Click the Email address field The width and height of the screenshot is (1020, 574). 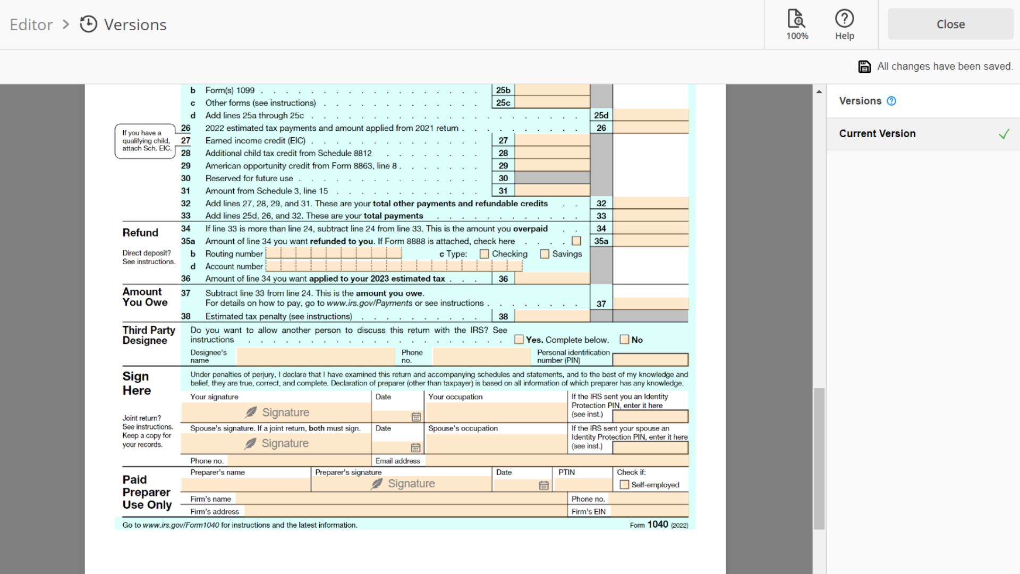tap(556, 461)
